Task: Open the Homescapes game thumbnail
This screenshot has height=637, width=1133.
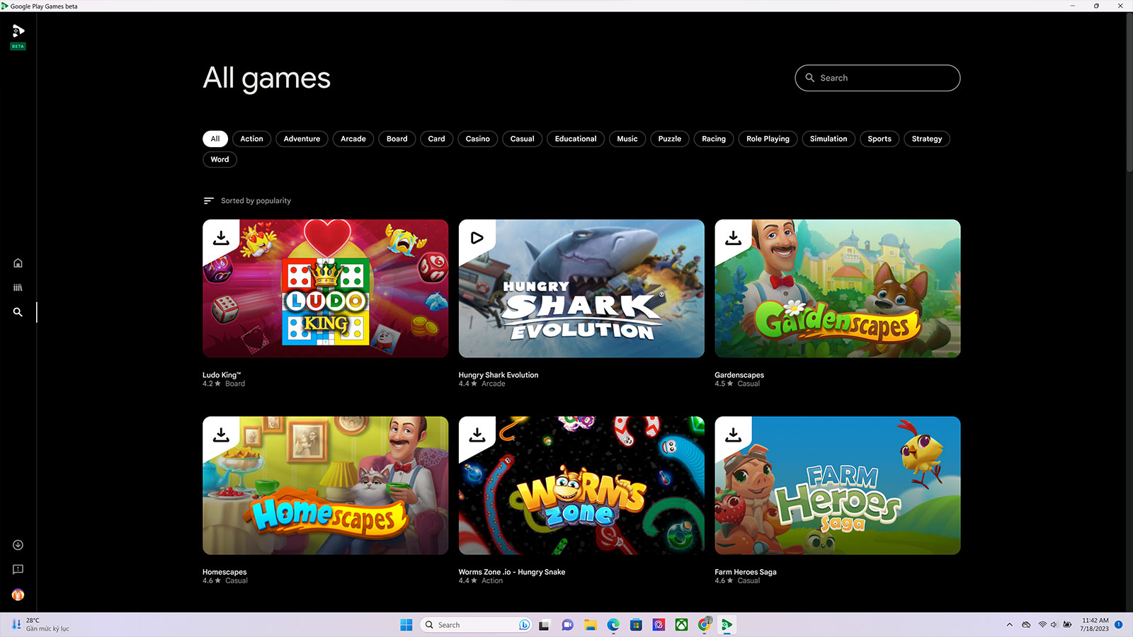Action: [x=326, y=486]
